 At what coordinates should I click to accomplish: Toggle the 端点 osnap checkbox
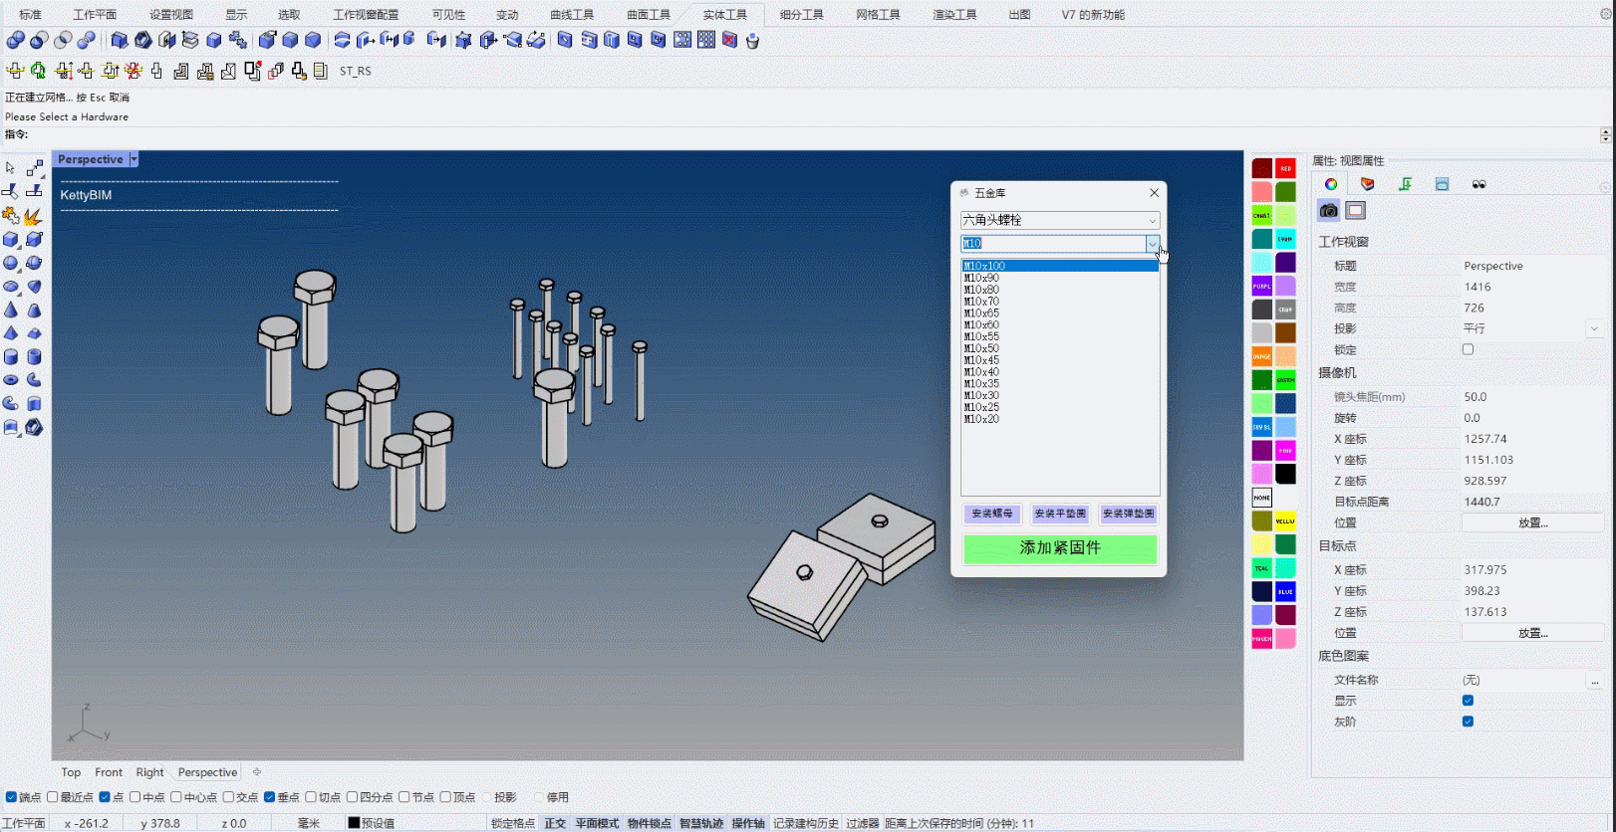click(x=11, y=797)
